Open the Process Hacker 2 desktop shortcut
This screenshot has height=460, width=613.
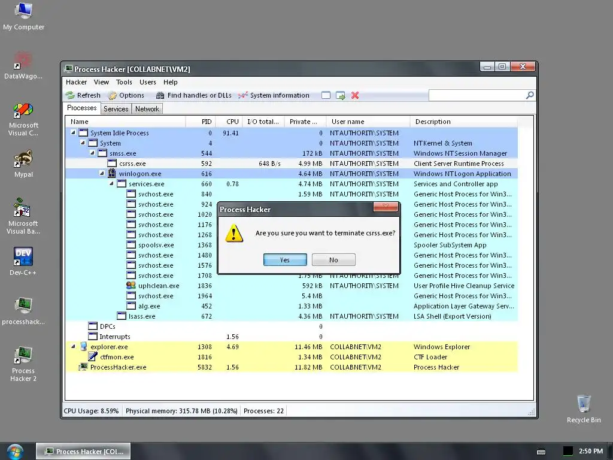point(23,364)
